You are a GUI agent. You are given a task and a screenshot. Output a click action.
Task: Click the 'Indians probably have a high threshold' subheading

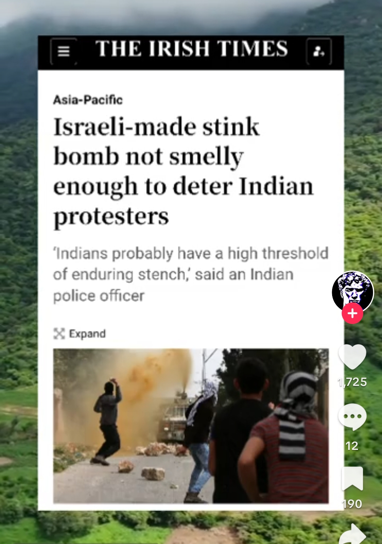pyautogui.click(x=191, y=274)
